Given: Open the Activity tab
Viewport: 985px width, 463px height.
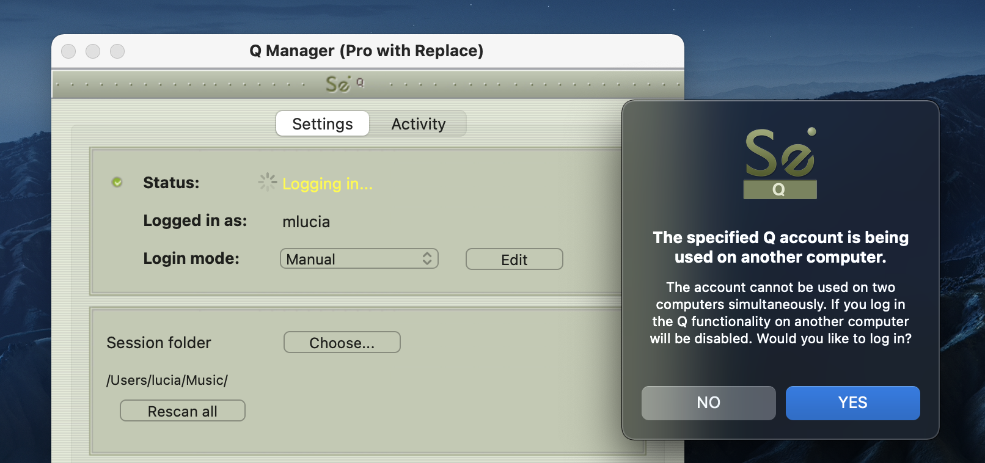Looking at the screenshot, I should [x=419, y=124].
